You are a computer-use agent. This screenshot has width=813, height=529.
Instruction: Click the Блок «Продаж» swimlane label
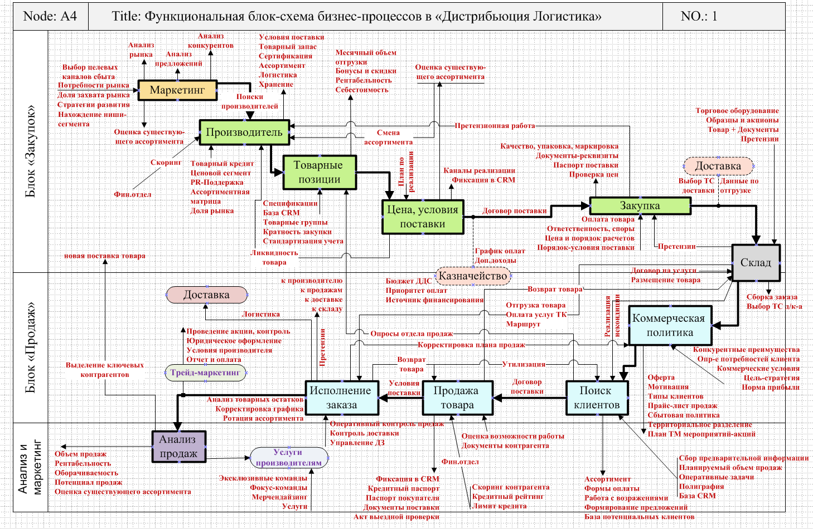coord(30,347)
